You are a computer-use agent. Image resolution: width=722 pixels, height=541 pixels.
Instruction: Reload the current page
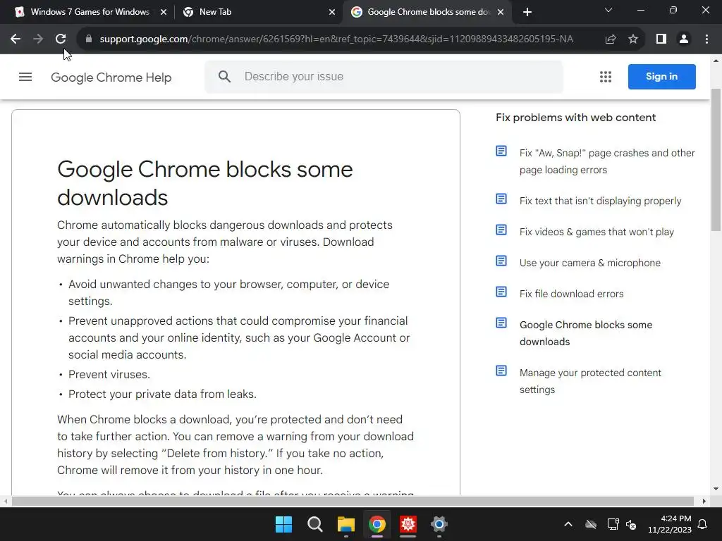(x=61, y=39)
